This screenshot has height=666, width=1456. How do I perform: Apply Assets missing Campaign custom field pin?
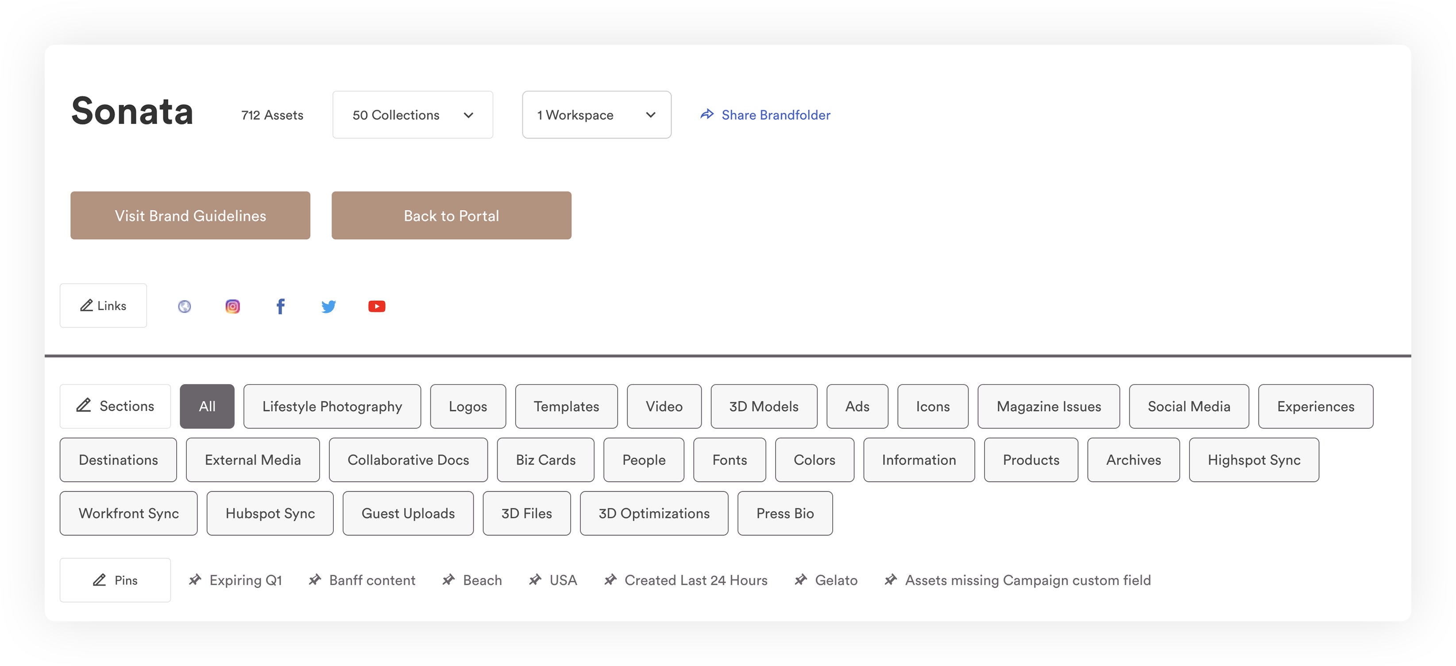[x=1027, y=580]
